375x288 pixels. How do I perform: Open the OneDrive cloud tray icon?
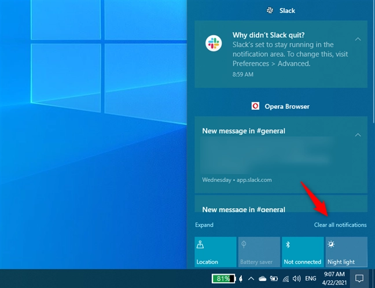point(262,279)
